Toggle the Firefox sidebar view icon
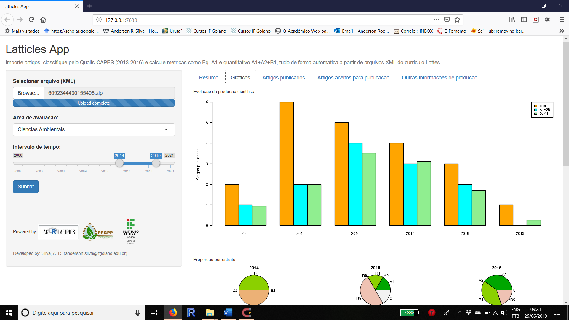 pos(524,20)
